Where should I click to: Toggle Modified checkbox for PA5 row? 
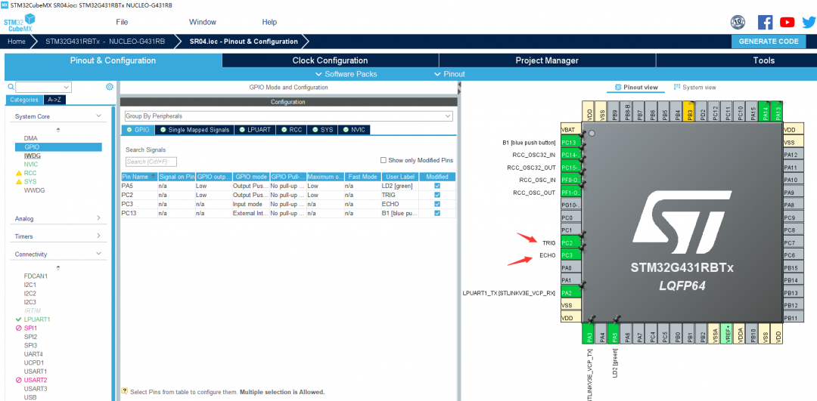click(437, 186)
